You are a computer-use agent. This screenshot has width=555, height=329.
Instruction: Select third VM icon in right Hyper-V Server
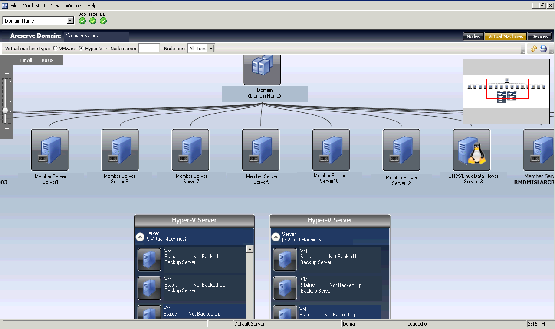tap(285, 312)
